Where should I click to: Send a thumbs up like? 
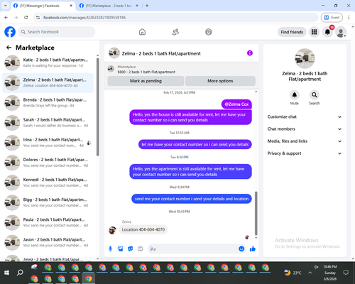253,248
